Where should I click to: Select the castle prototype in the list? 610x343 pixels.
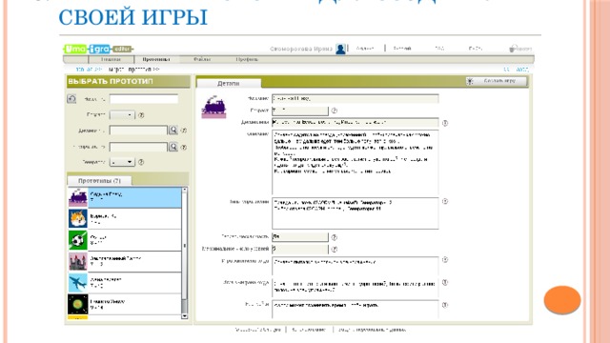click(125, 261)
